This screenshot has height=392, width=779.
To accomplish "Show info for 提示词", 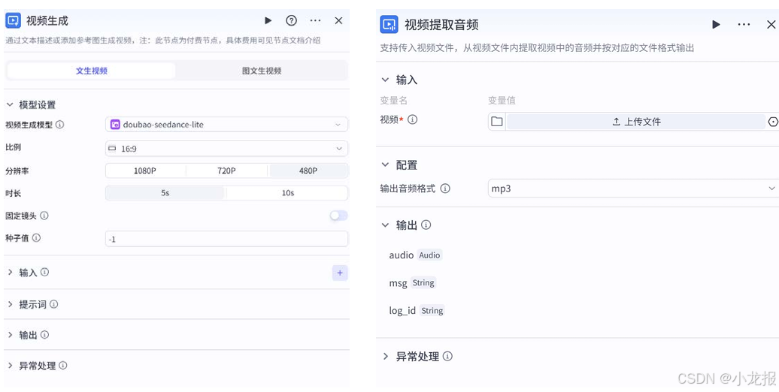I will pyautogui.click(x=53, y=304).
